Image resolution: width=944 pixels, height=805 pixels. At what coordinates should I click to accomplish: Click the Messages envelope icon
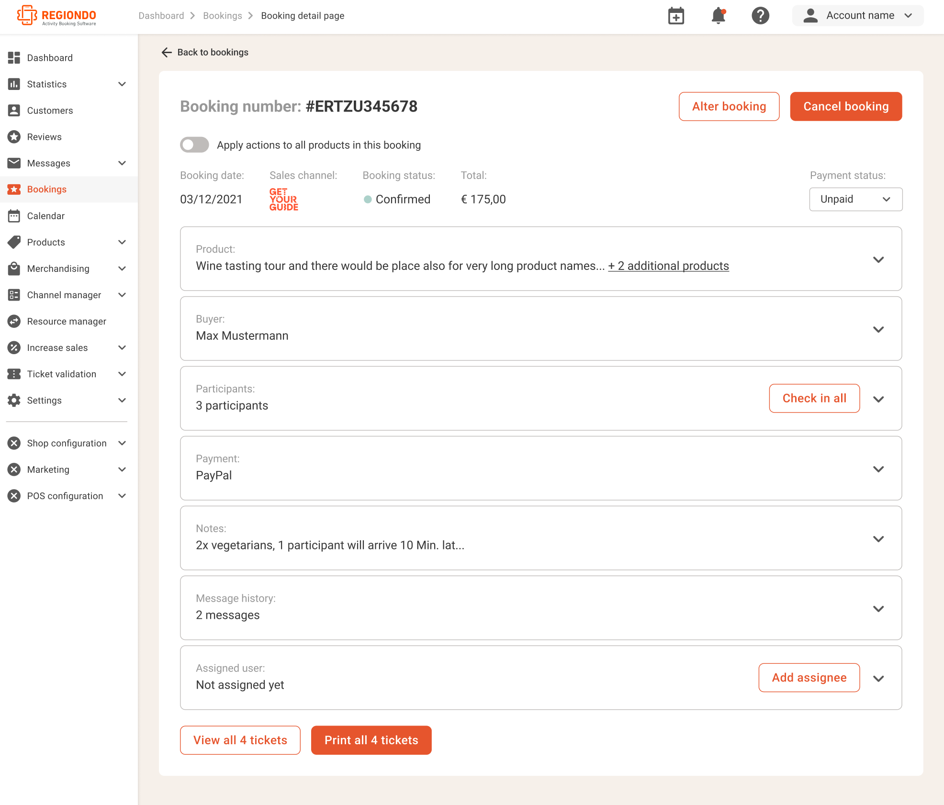pyautogui.click(x=14, y=163)
